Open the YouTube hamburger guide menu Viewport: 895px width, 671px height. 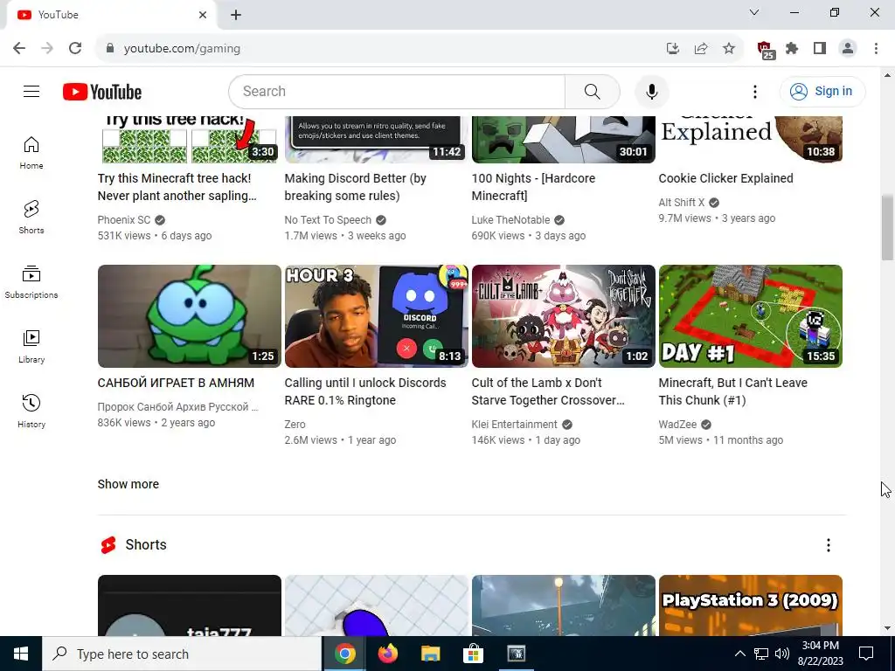point(31,91)
